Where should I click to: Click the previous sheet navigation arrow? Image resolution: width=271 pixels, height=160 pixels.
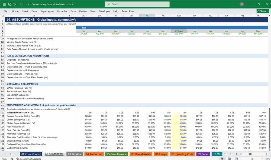click(5, 154)
